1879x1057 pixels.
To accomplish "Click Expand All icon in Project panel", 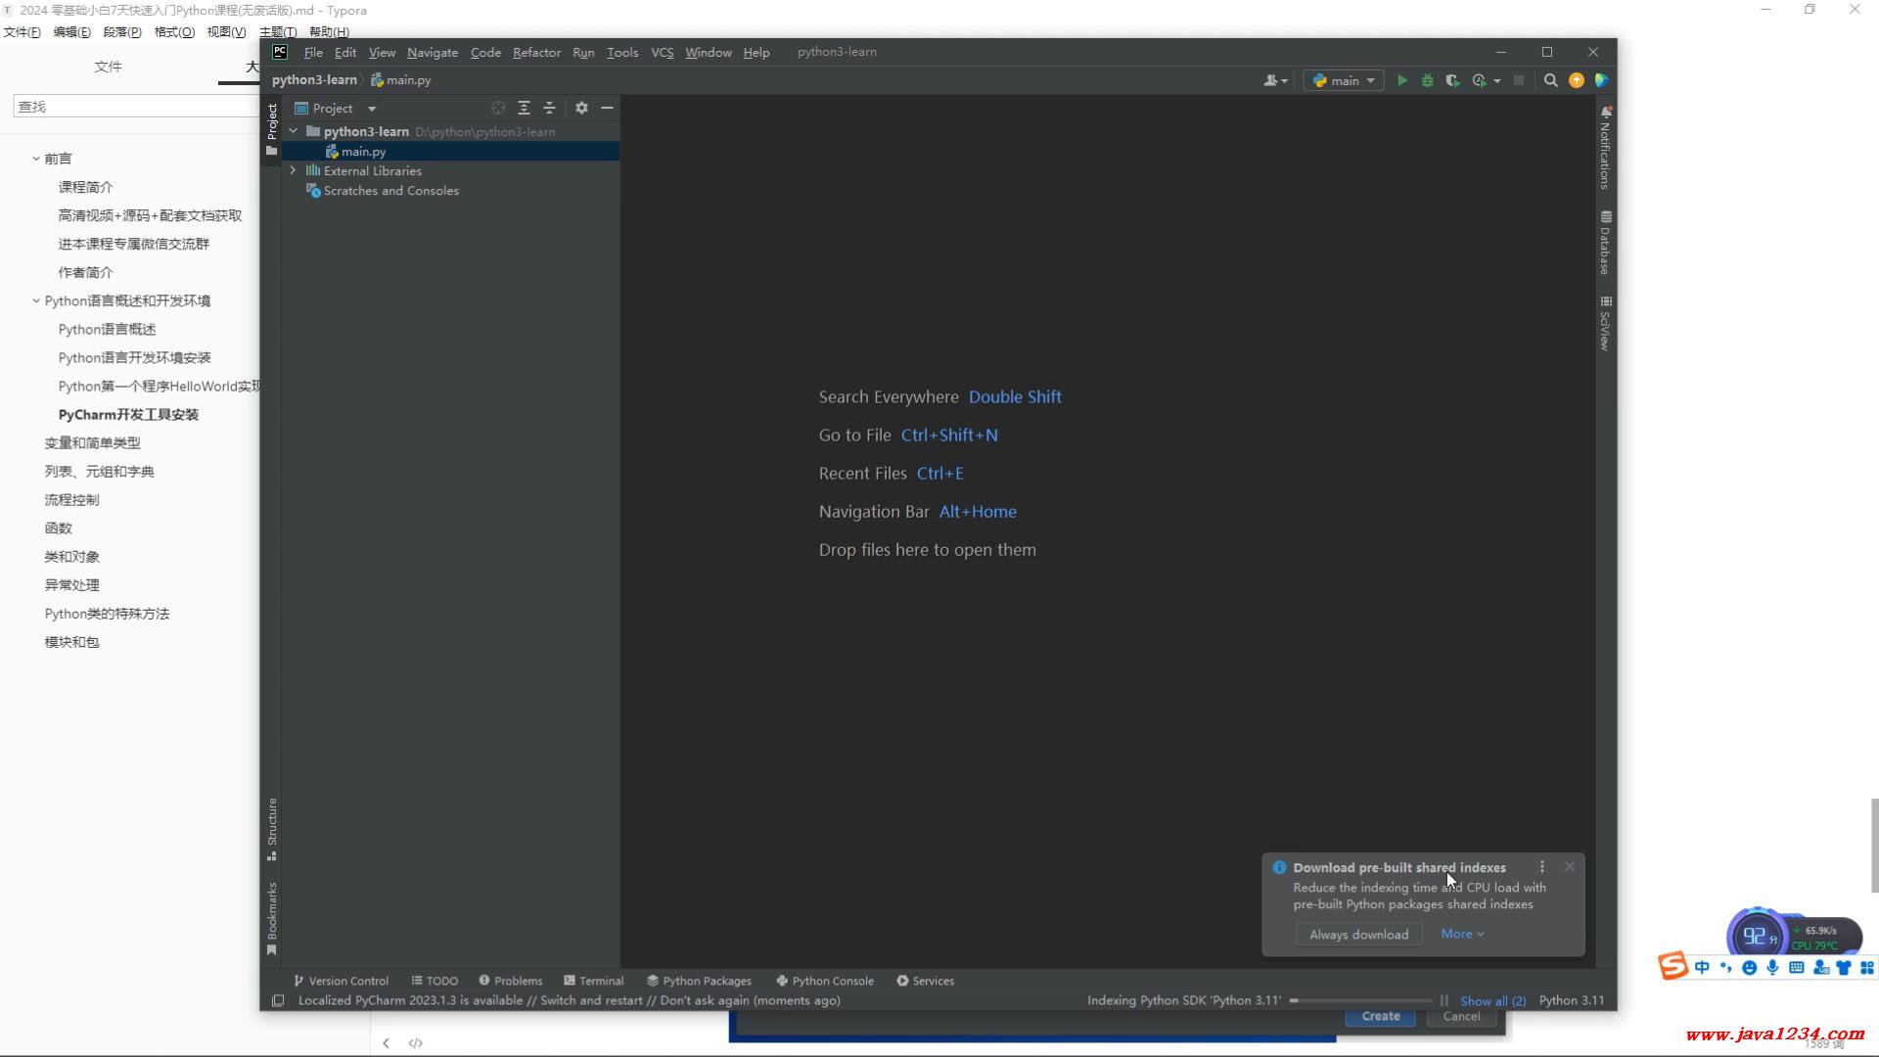I will pyautogui.click(x=524, y=108).
